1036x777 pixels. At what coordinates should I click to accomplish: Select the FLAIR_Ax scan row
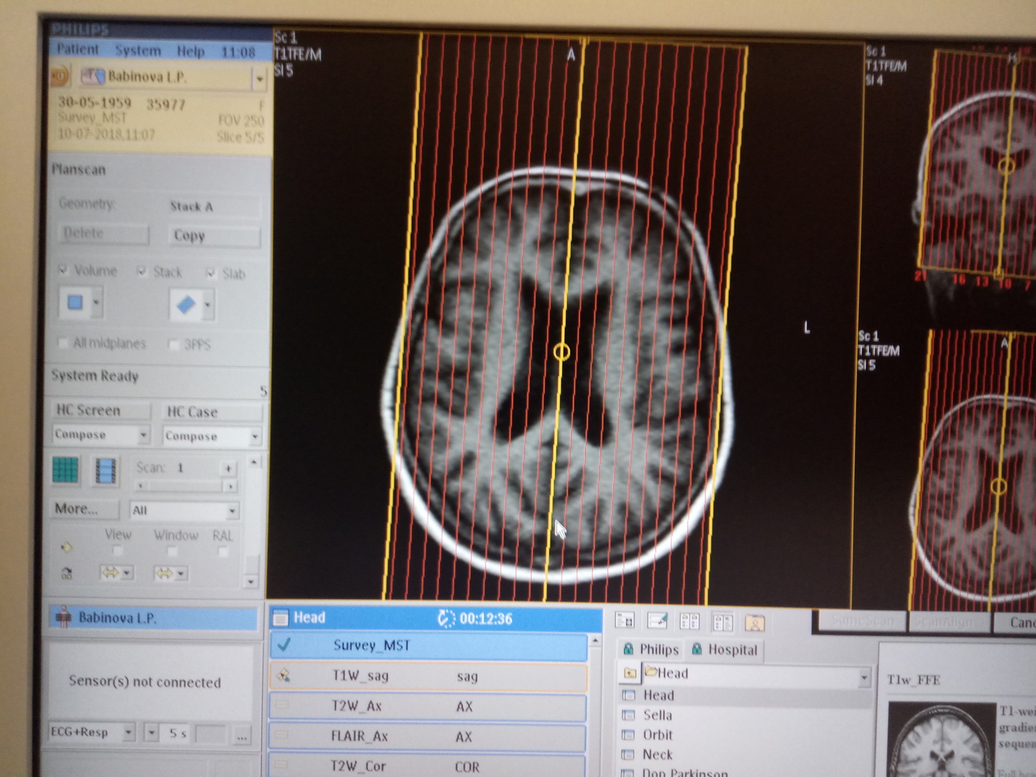[428, 736]
